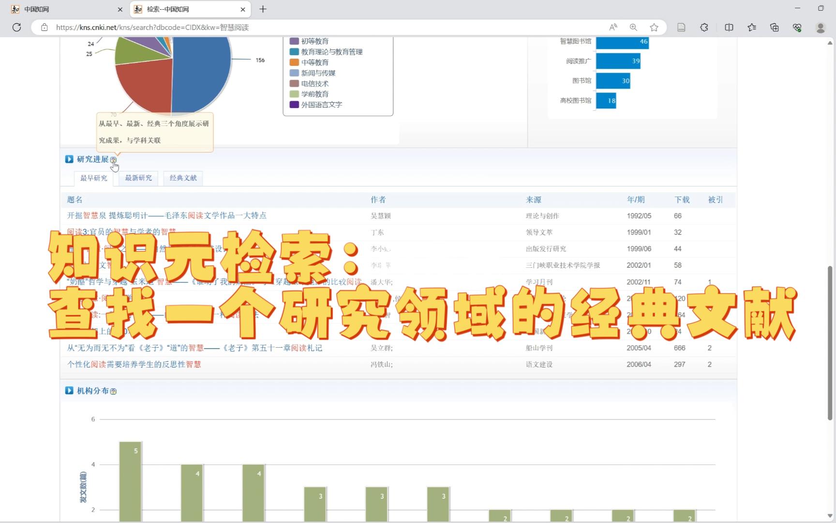This screenshot has width=836, height=523.
Task: Open the collections icon
Action: (x=775, y=28)
